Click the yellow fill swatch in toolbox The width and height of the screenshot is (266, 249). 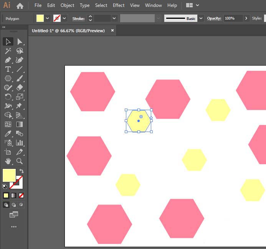[x=9, y=175]
